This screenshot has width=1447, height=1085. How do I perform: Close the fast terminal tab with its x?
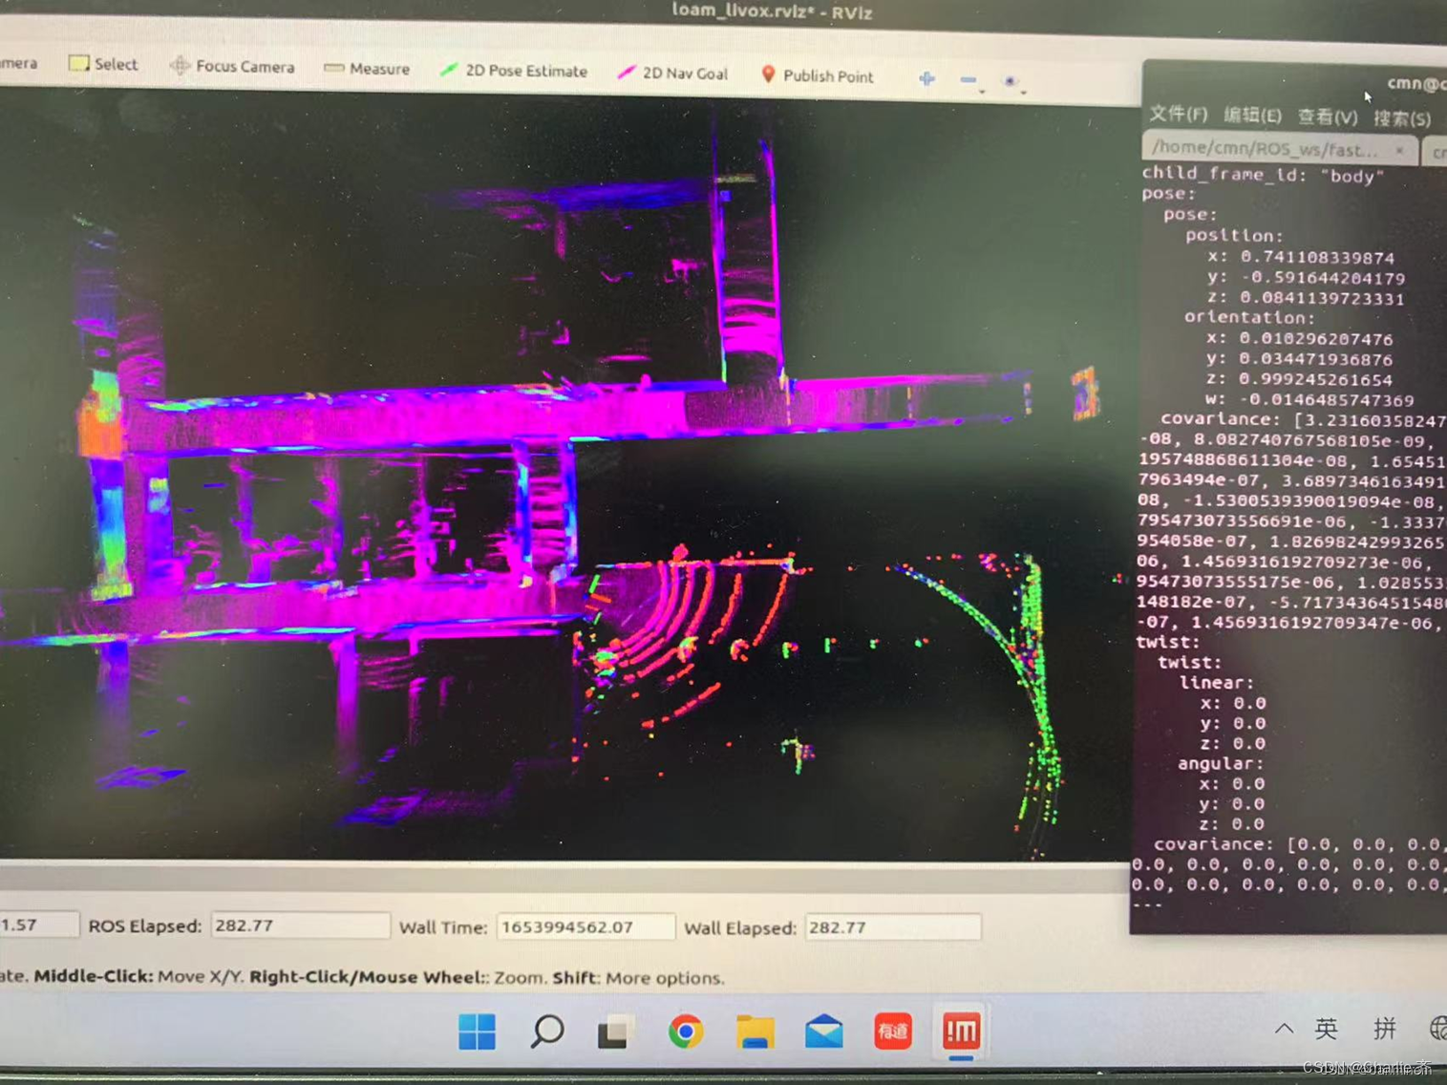[x=1398, y=150]
